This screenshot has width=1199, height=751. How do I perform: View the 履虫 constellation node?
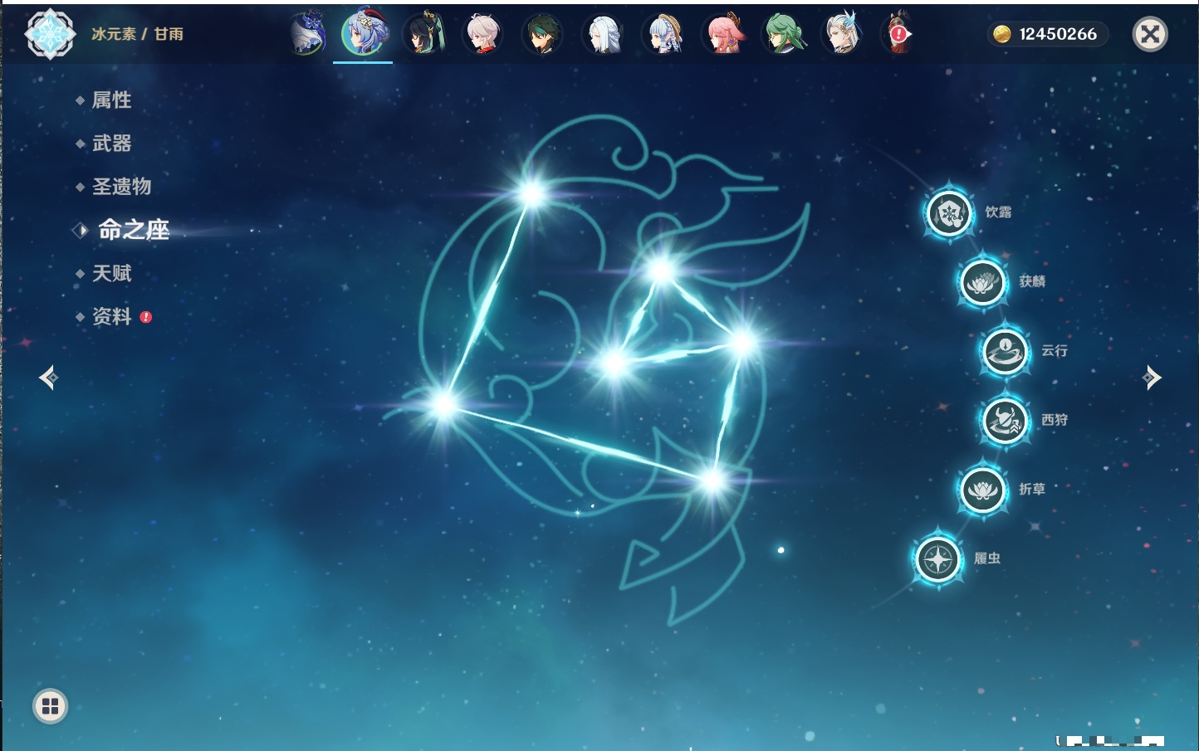click(x=937, y=558)
